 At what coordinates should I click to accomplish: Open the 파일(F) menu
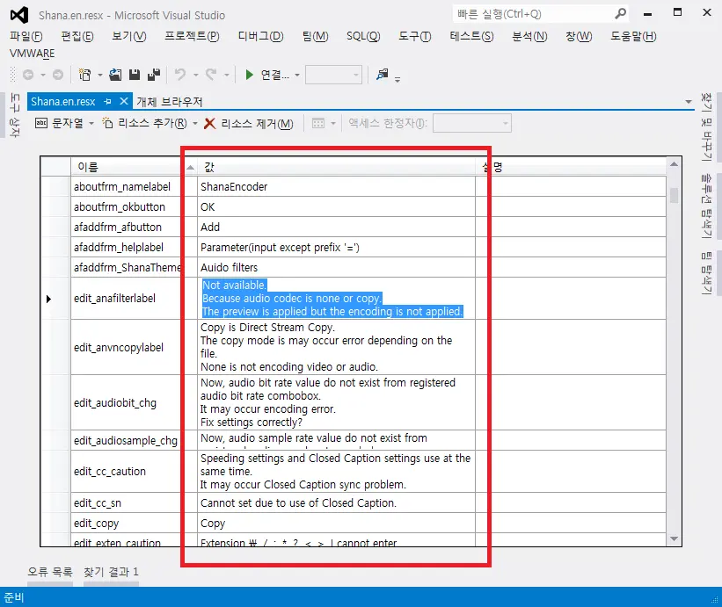pos(26,36)
